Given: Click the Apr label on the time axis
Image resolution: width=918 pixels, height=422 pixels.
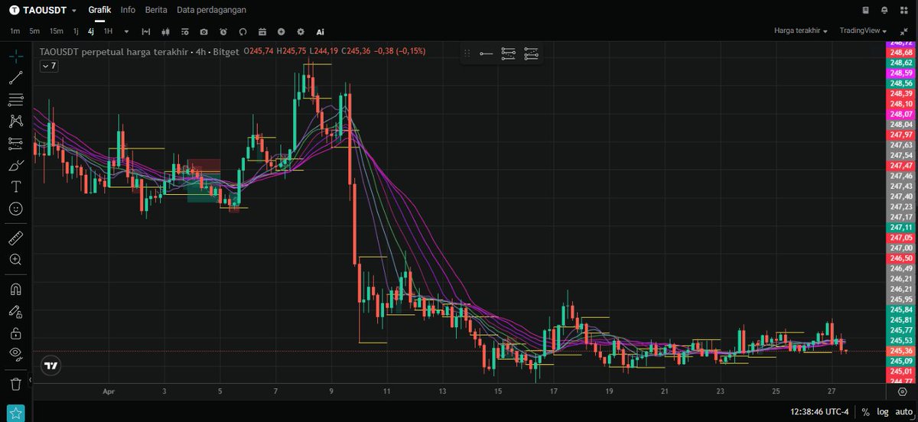Looking at the screenshot, I should [x=107, y=391].
